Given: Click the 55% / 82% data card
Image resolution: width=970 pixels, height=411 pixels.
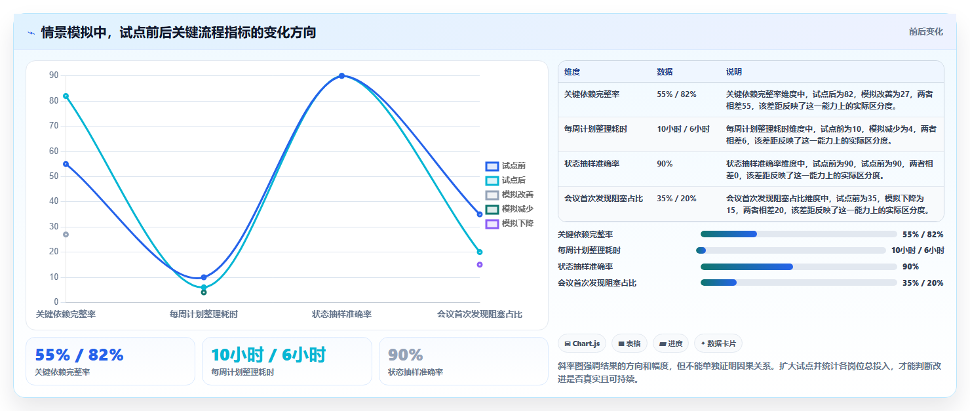Looking at the screenshot, I should coord(110,361).
